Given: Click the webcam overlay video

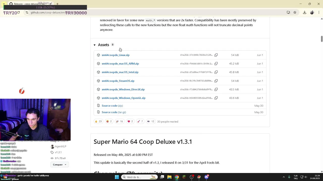Looking at the screenshot, I should click(x=35, y=120).
